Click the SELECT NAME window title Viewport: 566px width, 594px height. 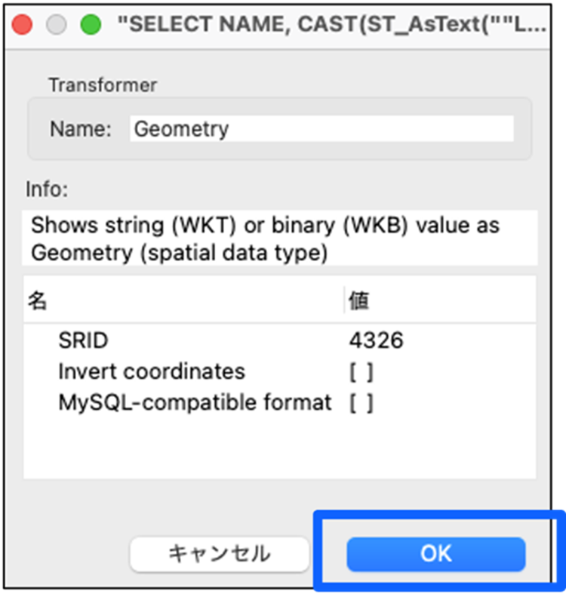pos(332,24)
